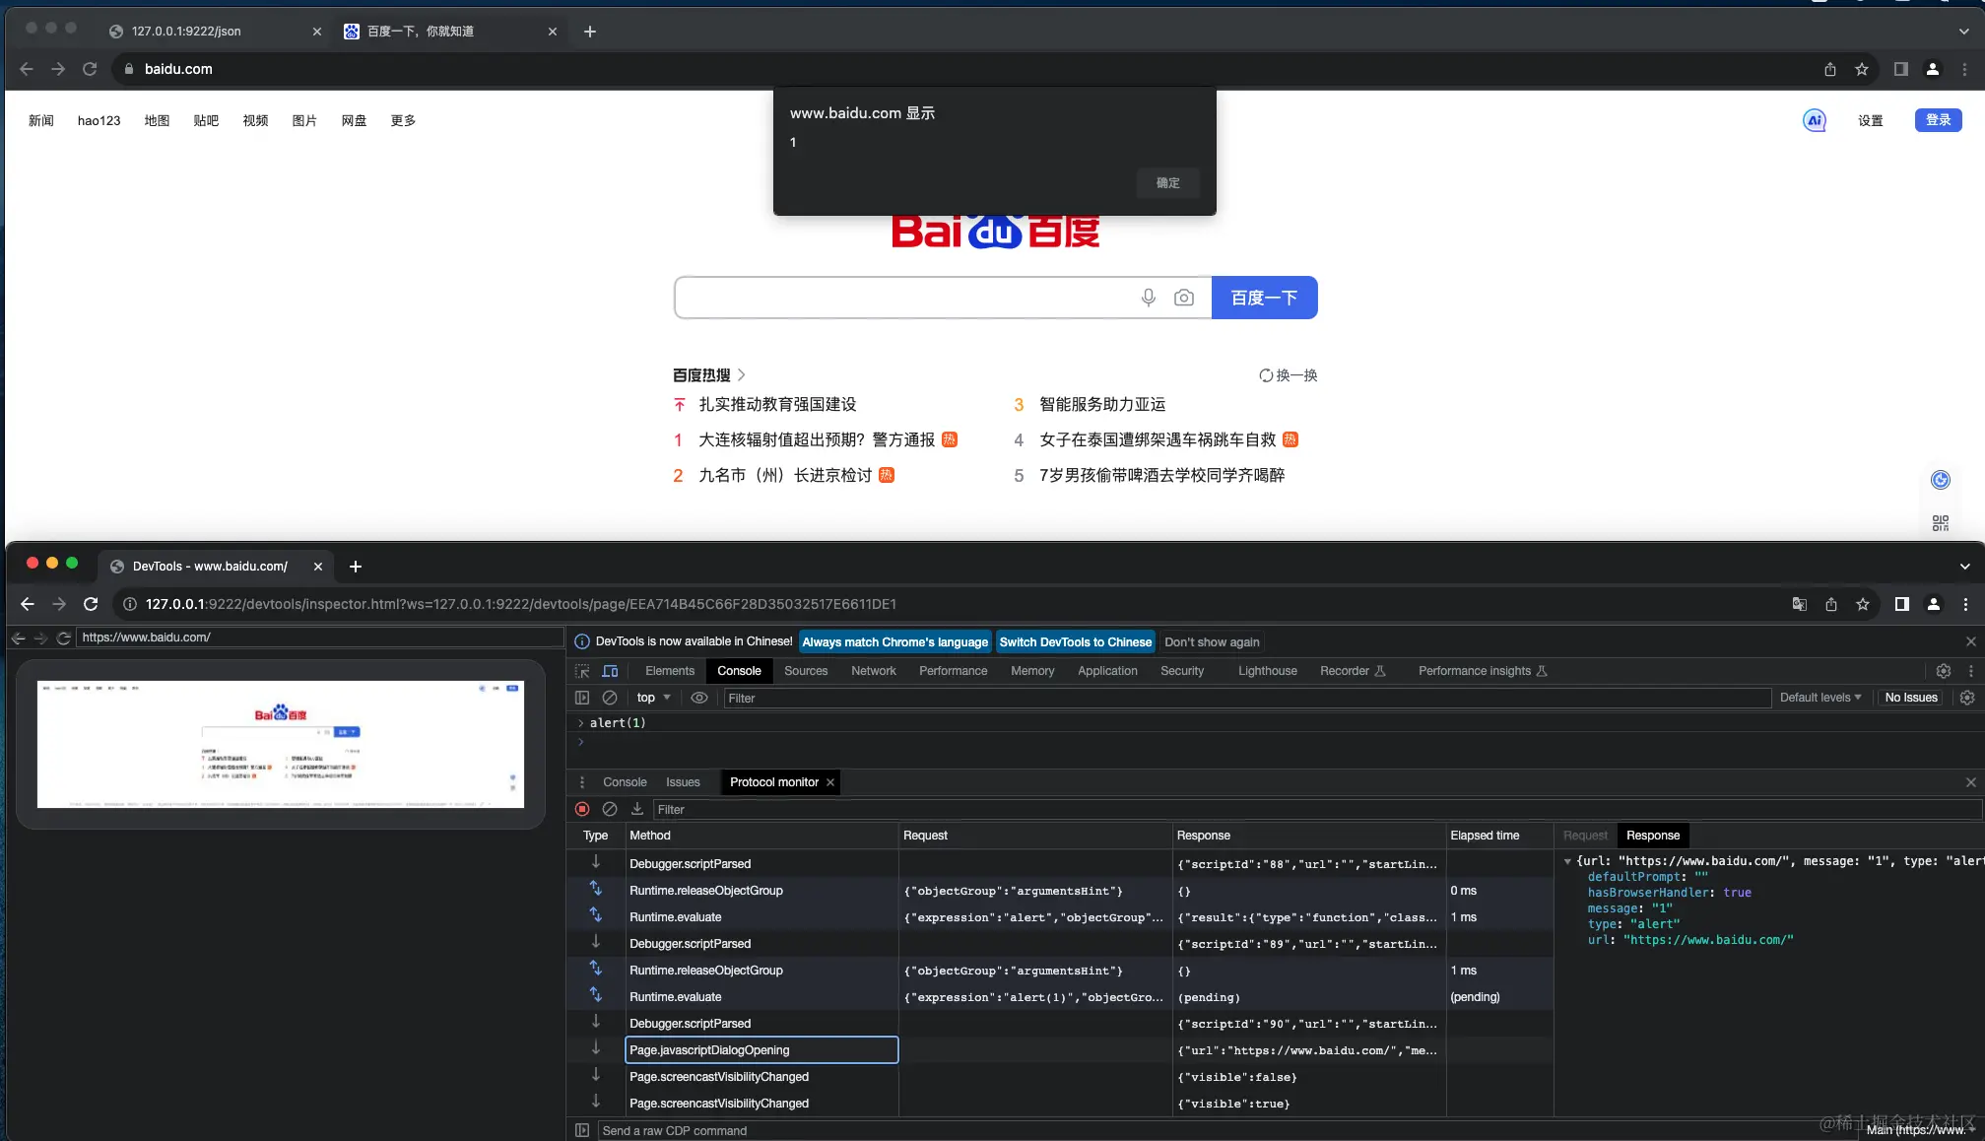Clear the console with the clear icon
This screenshot has height=1141, width=1985.
pos(610,698)
